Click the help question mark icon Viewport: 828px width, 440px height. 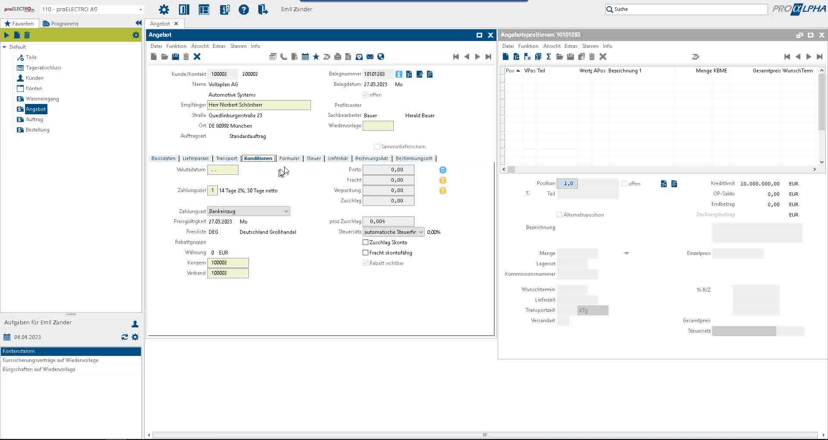244,9
